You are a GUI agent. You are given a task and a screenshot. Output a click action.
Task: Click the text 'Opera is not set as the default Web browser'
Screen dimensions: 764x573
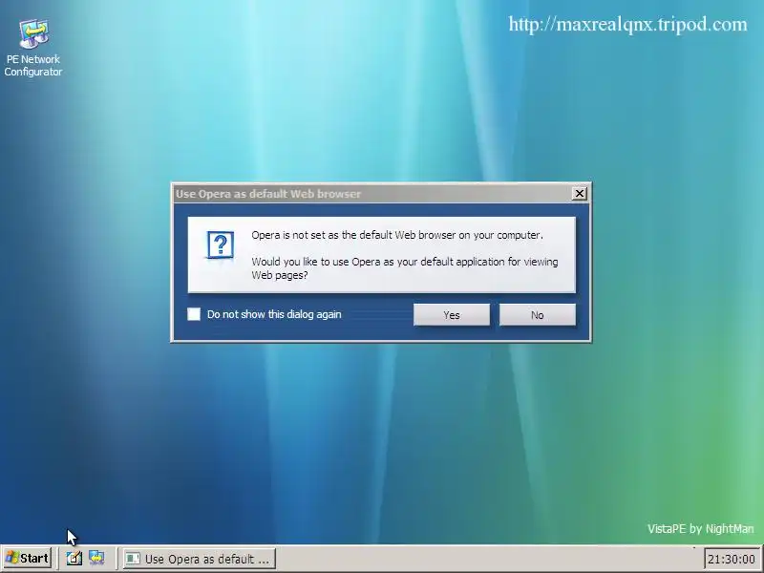tap(353, 235)
